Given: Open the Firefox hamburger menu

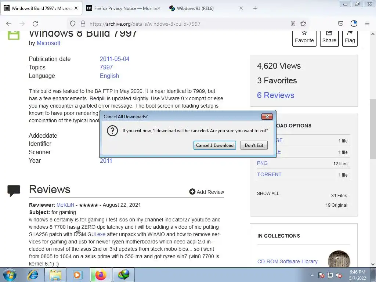Looking at the screenshot, I should (x=367, y=23).
